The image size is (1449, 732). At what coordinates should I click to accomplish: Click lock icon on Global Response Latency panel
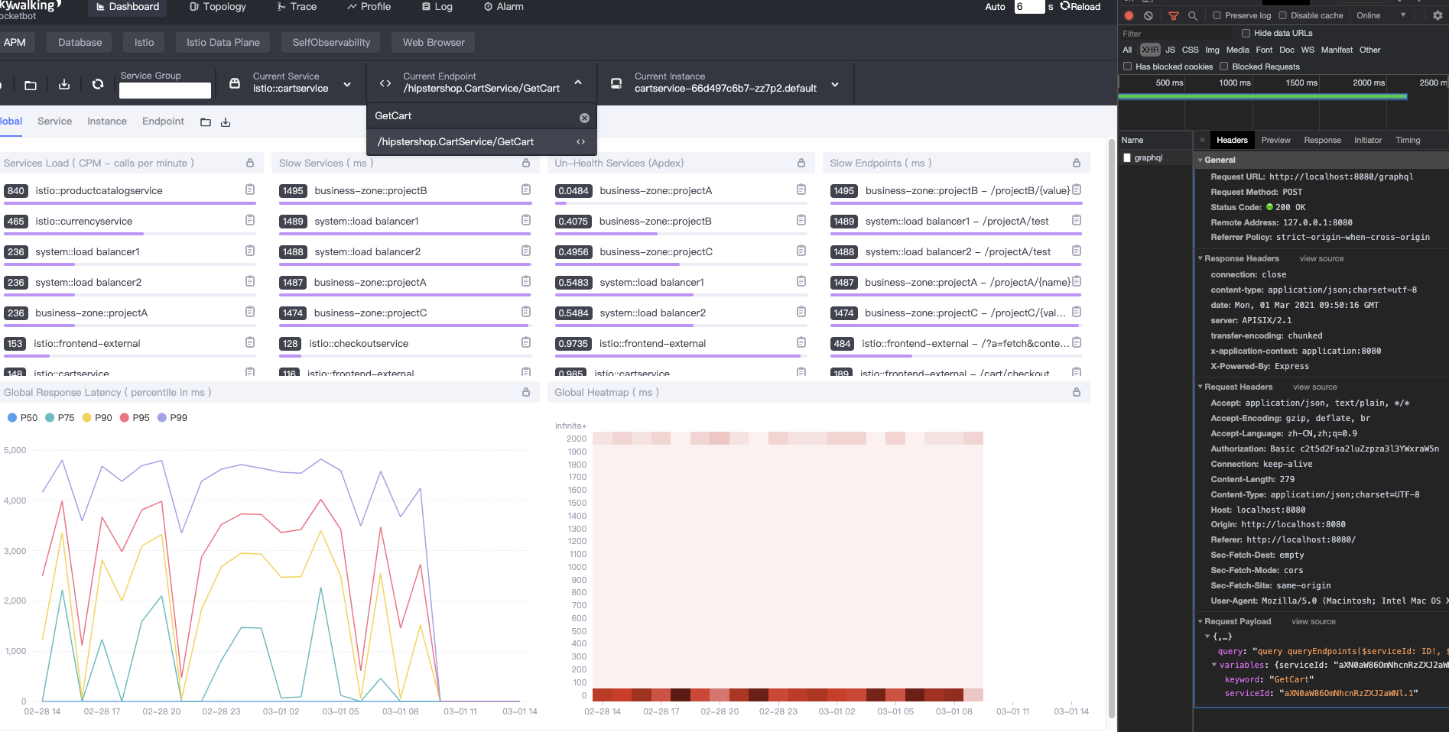click(x=526, y=392)
